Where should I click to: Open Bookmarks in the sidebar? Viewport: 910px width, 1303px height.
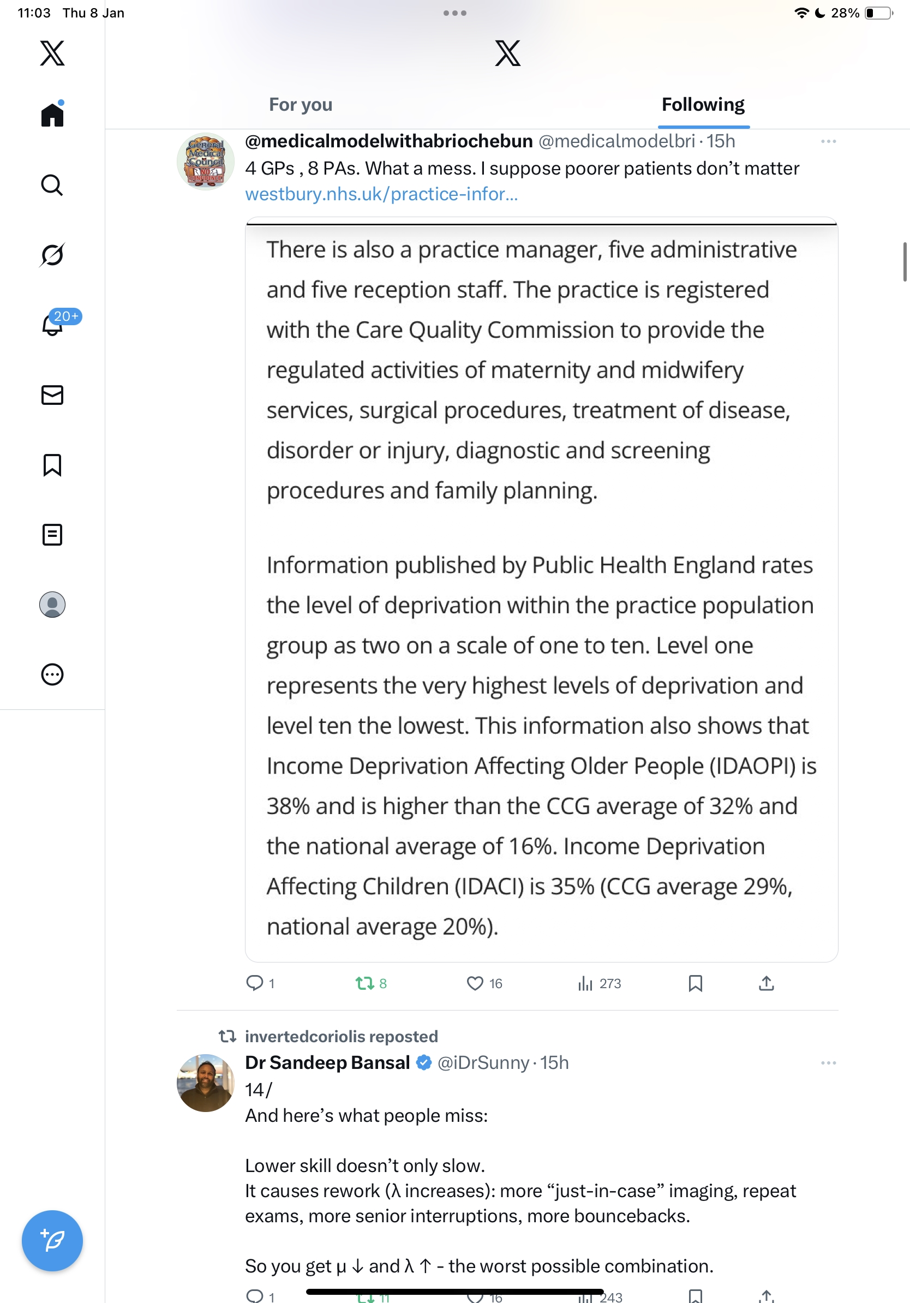[x=52, y=465]
